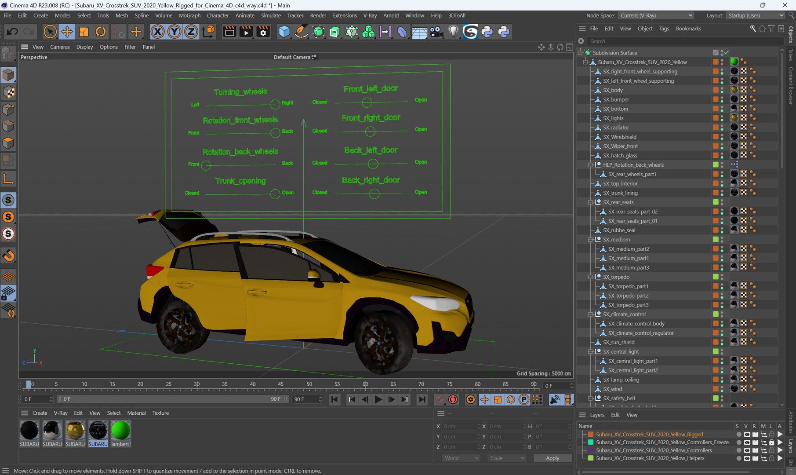Open the V-Ray menu
The height and width of the screenshot is (475, 796).
pyautogui.click(x=370, y=15)
